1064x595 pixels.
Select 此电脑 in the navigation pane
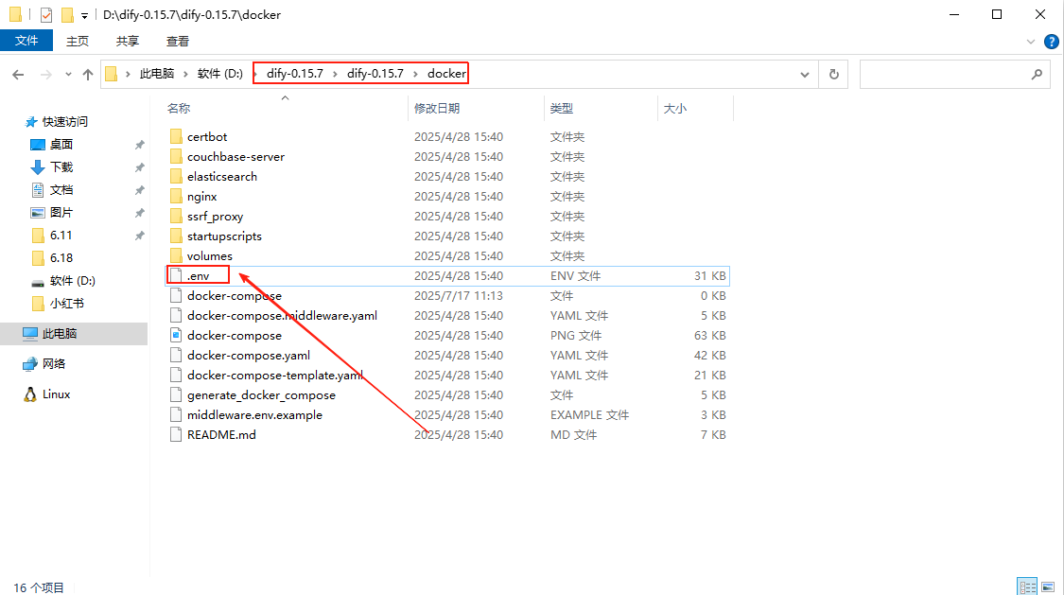click(60, 334)
